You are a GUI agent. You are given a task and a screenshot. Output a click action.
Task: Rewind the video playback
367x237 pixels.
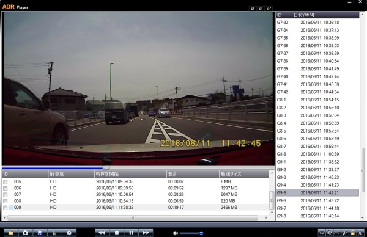[102, 233]
